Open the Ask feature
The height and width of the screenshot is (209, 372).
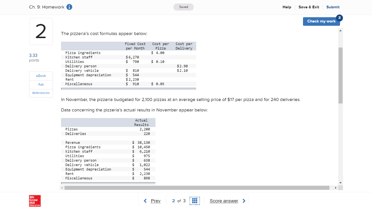coord(41,84)
